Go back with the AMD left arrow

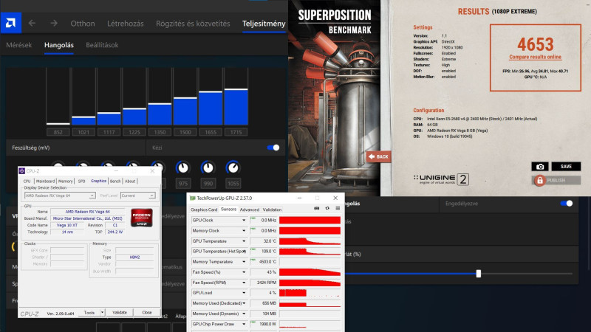tap(32, 24)
